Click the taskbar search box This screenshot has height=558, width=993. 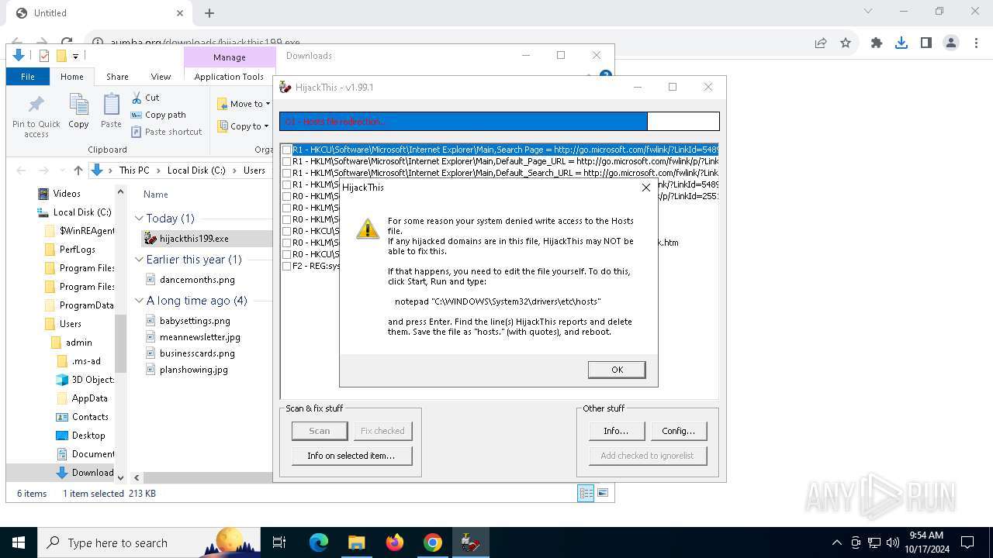pyautogui.click(x=149, y=542)
